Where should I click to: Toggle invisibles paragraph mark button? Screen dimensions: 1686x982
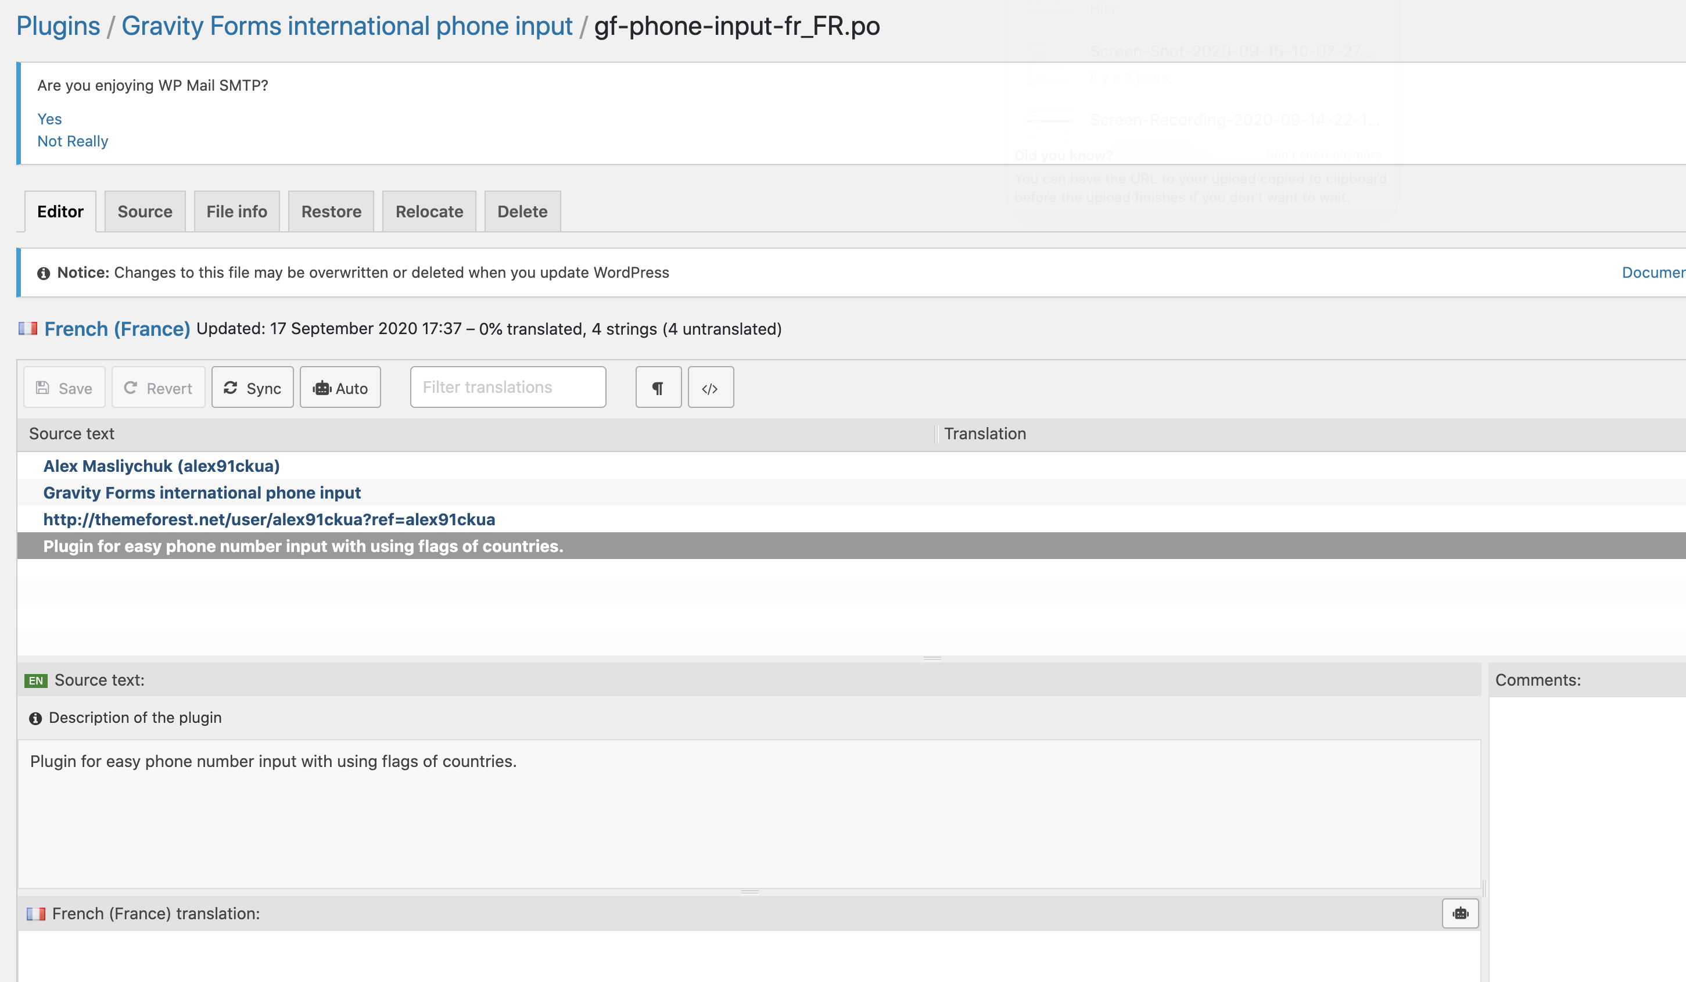(x=658, y=388)
